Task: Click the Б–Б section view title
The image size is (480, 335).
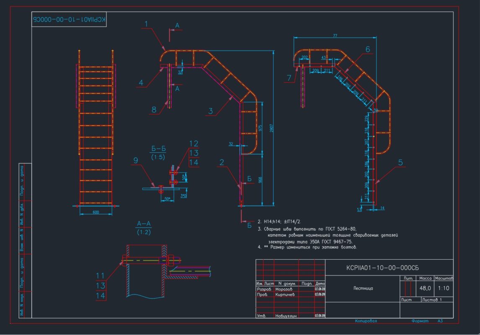Action: pos(159,149)
